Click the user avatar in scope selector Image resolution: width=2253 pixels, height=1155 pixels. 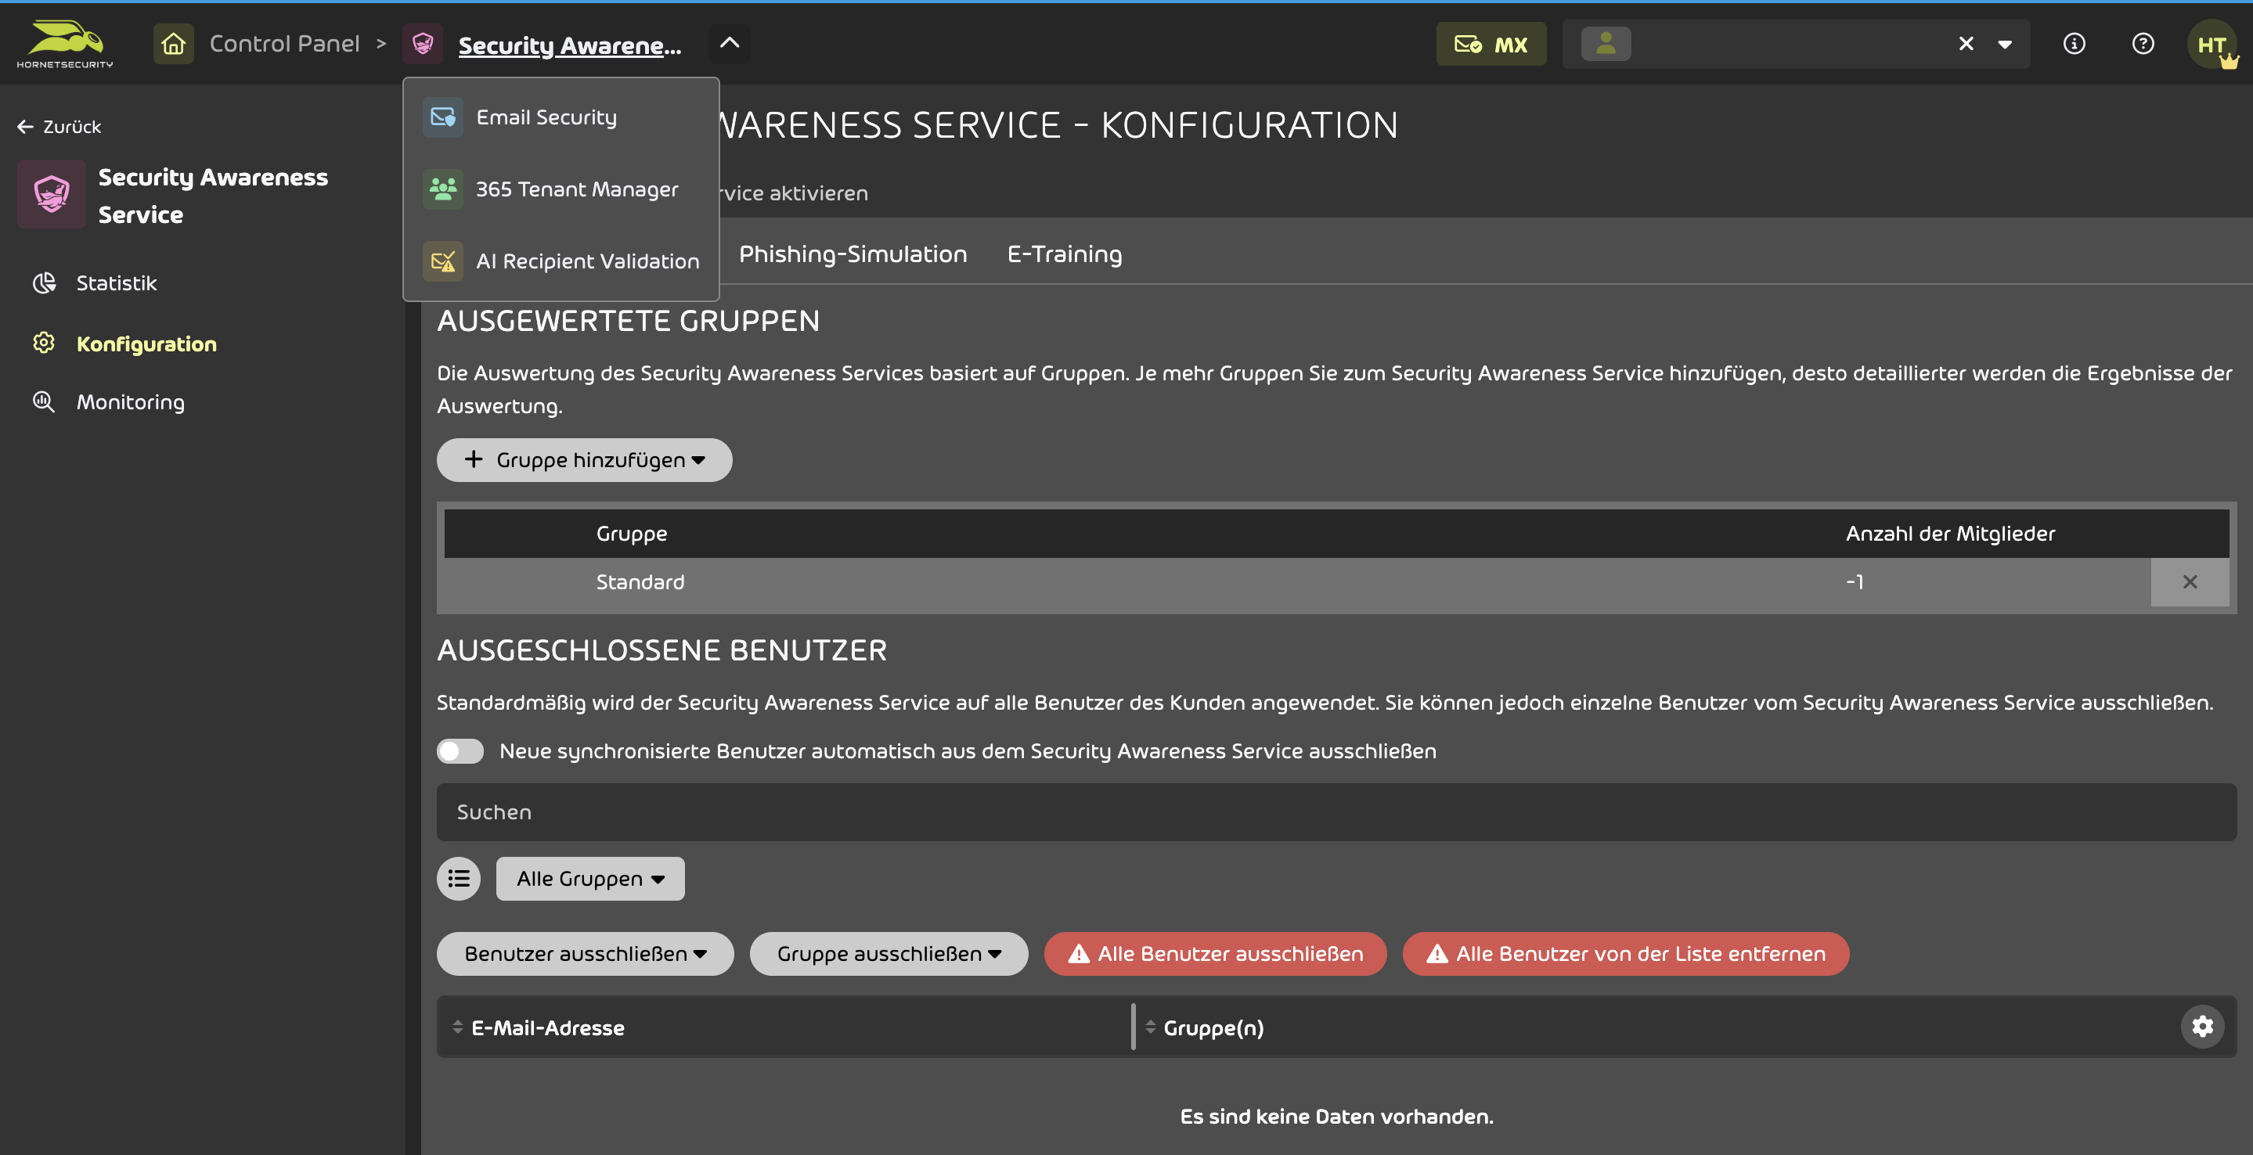(x=1606, y=44)
